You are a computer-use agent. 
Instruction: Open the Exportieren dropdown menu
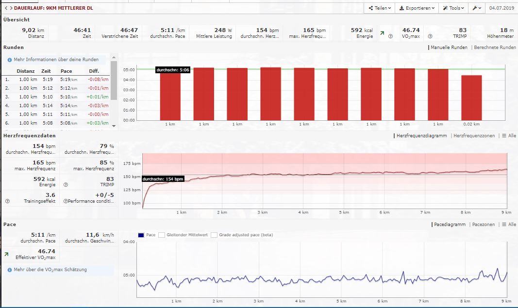[417, 8]
